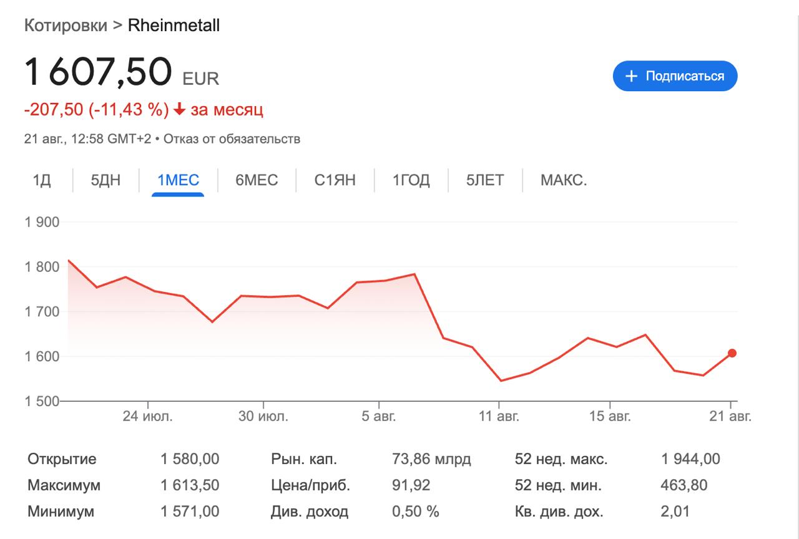Screen dimensions: 799x539
Task: Click the red endpoint dot on the chart
Action: point(732,353)
